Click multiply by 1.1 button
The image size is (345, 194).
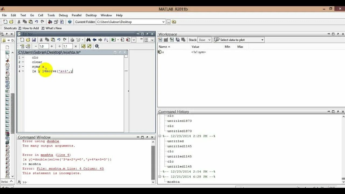coord(76,46)
